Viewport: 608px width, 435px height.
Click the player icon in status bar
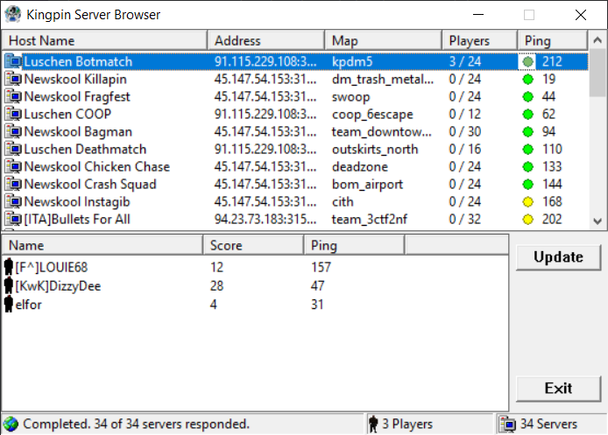pos(373,424)
